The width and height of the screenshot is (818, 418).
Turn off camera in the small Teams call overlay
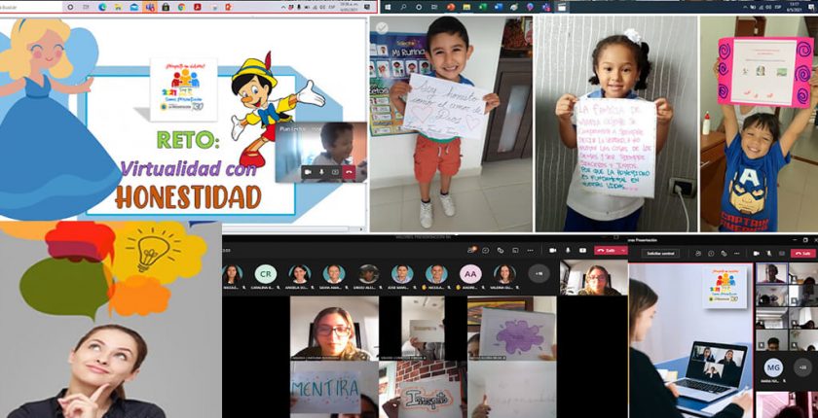(x=308, y=172)
